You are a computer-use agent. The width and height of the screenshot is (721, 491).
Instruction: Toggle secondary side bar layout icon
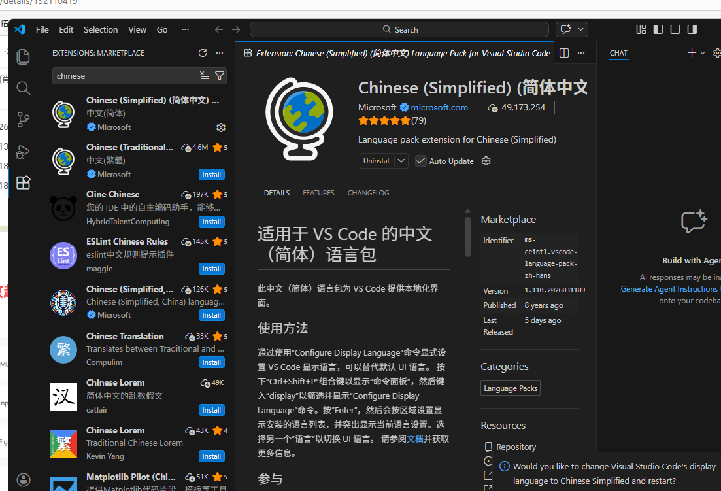point(692,29)
